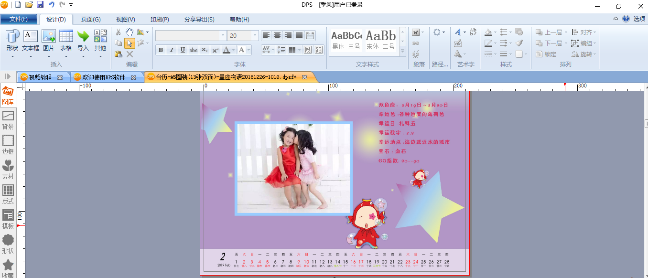The height and width of the screenshot is (278, 648).
Task: Open the font name combo box dropdown
Action: [x=223, y=35]
